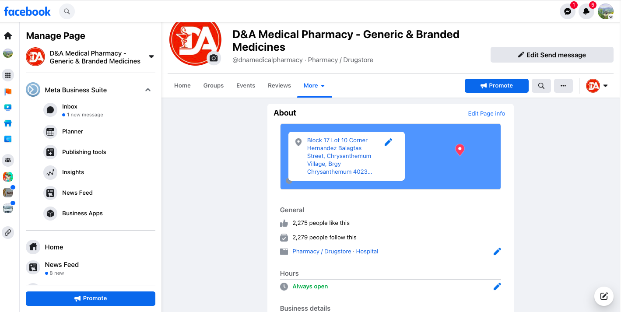Edit the address with pencil icon
The image size is (621, 312).
click(388, 142)
